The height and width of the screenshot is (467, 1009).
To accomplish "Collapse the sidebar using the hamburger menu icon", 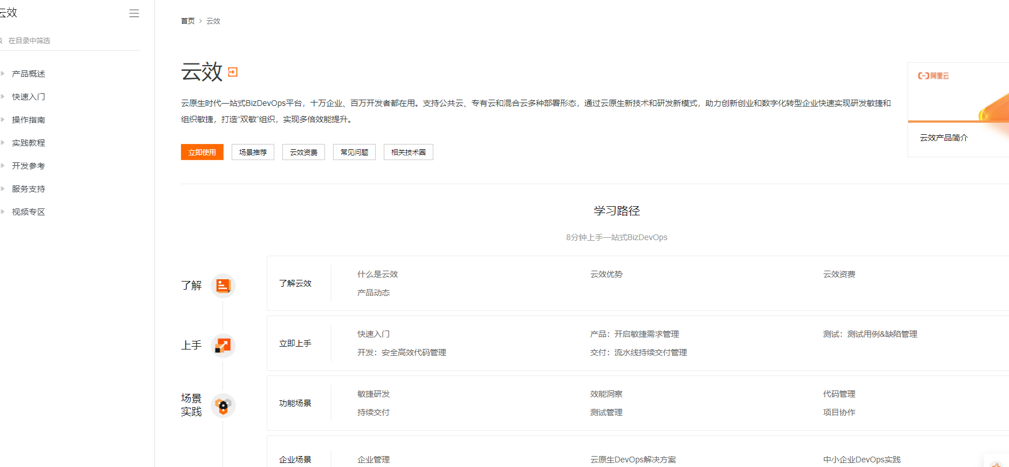I will click(x=134, y=13).
